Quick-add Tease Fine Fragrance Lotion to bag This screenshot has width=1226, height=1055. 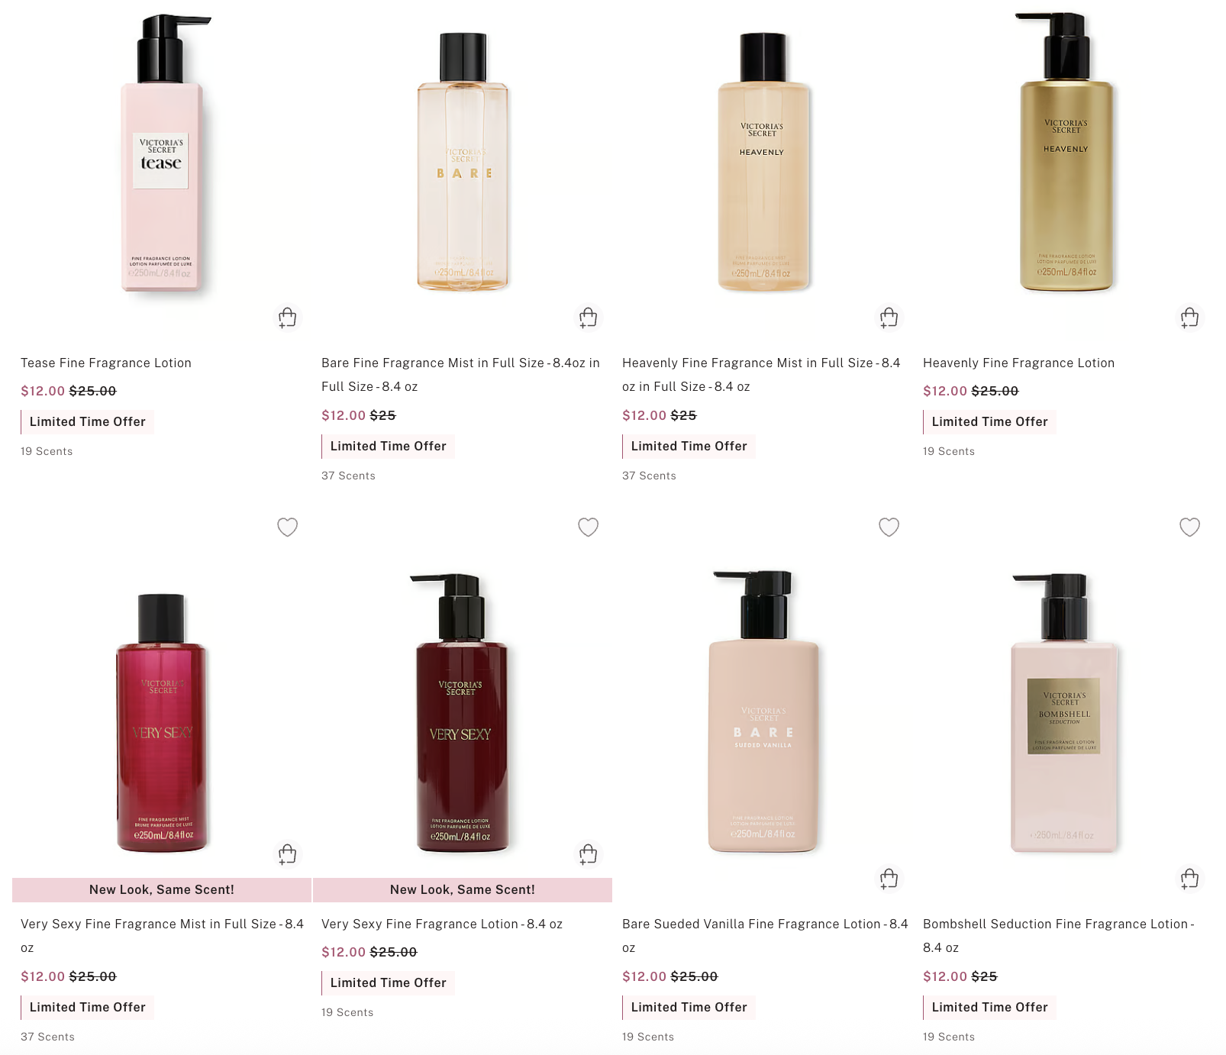pyautogui.click(x=287, y=318)
